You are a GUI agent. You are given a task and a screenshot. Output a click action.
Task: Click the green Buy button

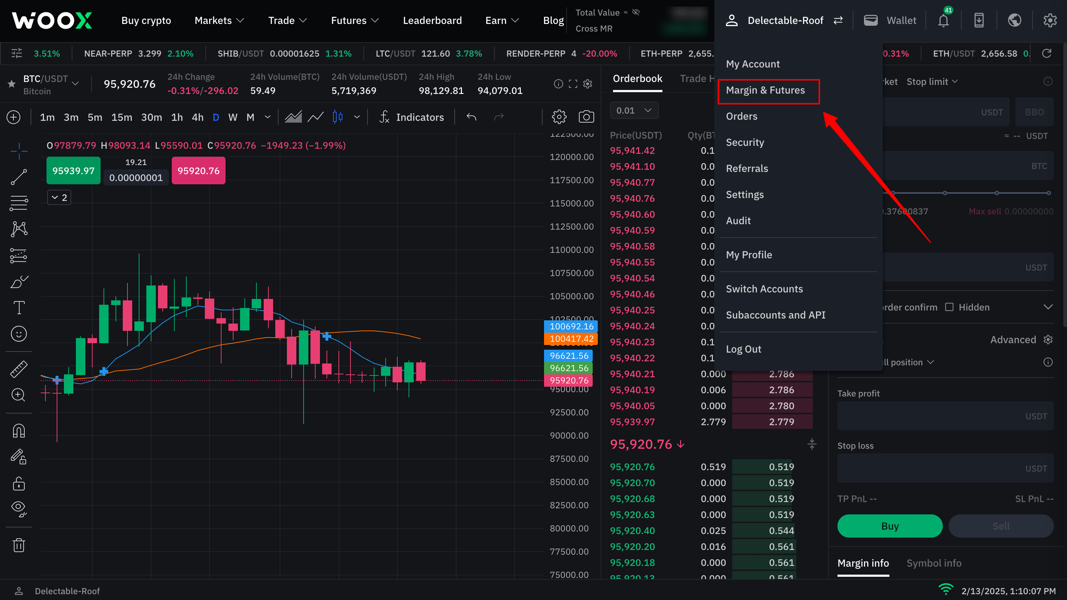(x=889, y=526)
